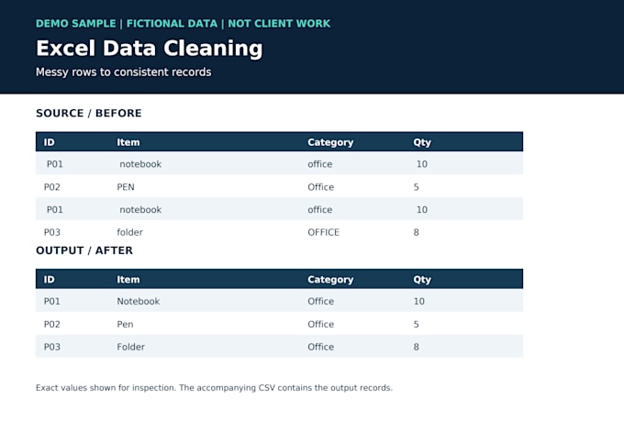Click the P03 ID beside lowercase 'folder'
Viewport: 624px width, 421px height.
(51, 232)
